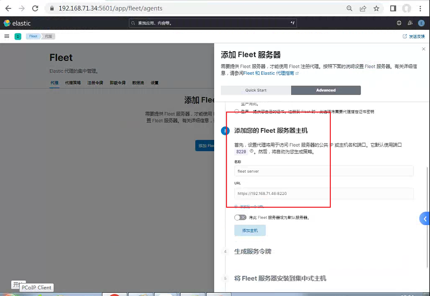Select the production deployment radio option
This screenshot has height=296, width=430.
[x=237, y=112]
